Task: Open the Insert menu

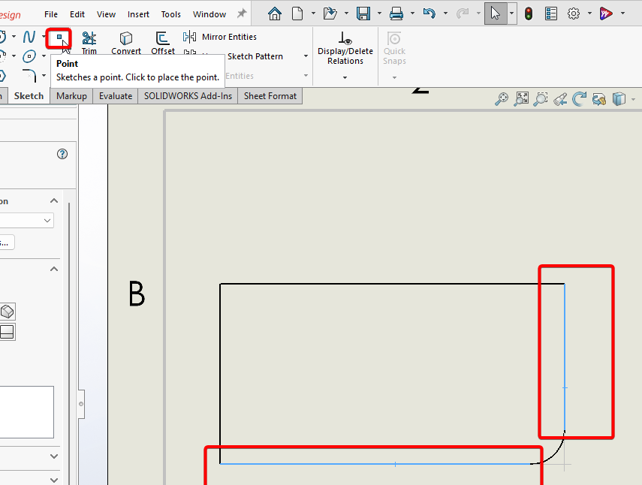Action: 138,14
